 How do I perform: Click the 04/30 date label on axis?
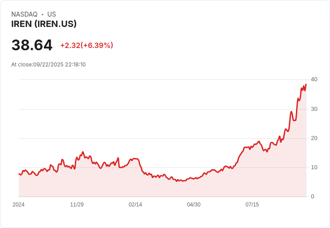194,205
